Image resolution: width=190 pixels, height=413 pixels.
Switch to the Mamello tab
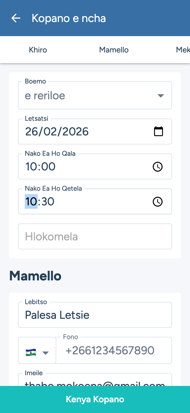114,50
